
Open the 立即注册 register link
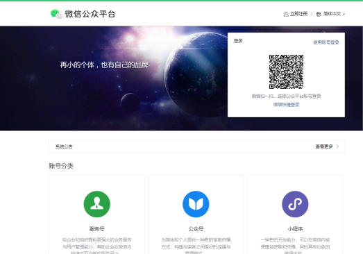(298, 14)
